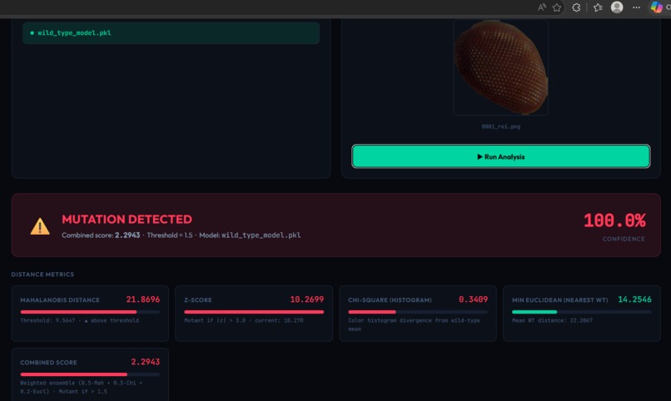Click the Mean WT distance 22.2067 text

[x=552, y=320]
